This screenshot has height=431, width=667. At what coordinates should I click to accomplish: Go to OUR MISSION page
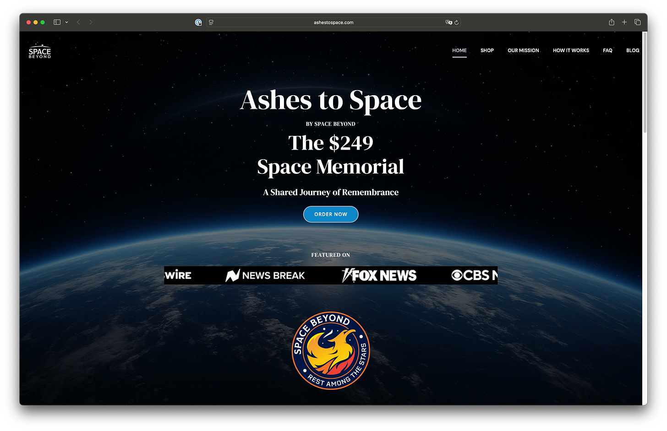pyautogui.click(x=523, y=50)
